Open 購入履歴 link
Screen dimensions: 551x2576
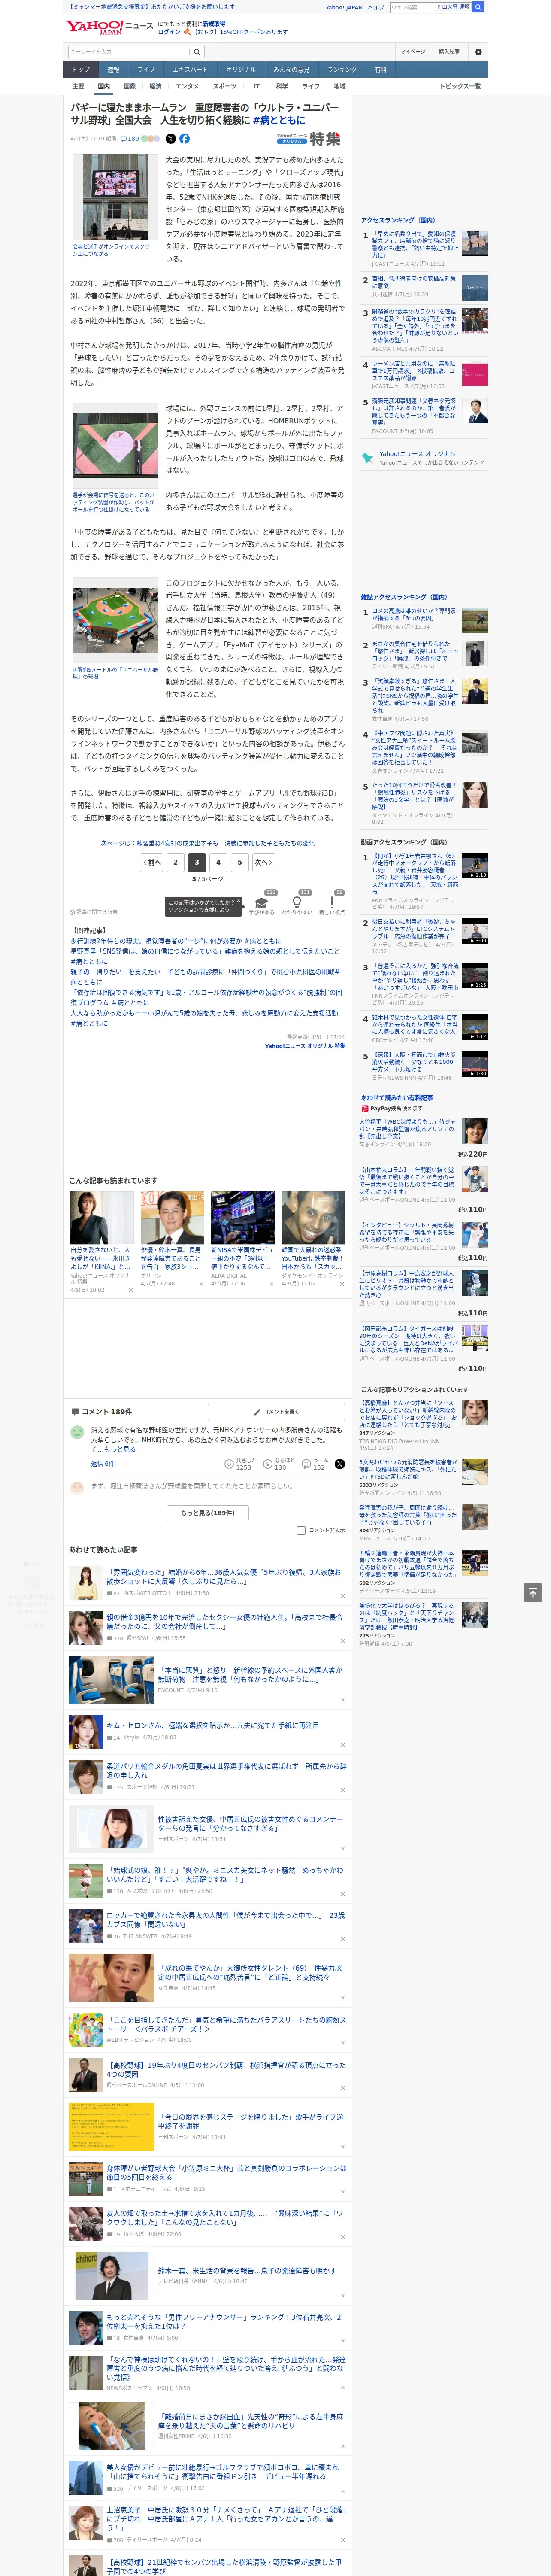click(x=449, y=51)
